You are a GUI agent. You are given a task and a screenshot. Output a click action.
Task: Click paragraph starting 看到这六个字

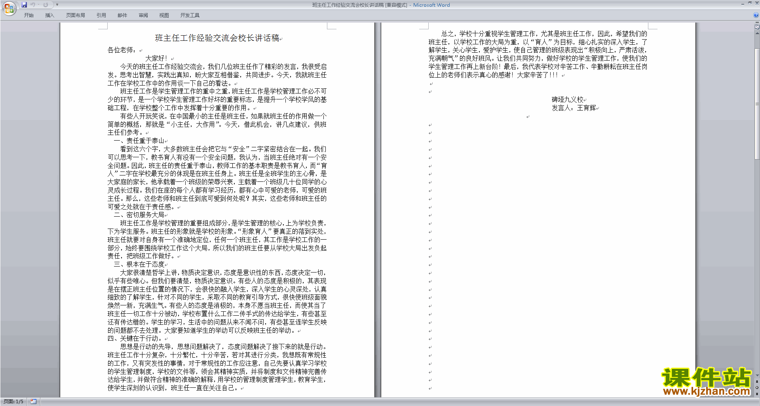217,178
